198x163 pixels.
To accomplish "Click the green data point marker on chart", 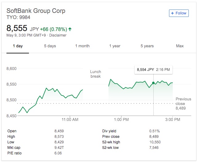I will click(153, 83).
